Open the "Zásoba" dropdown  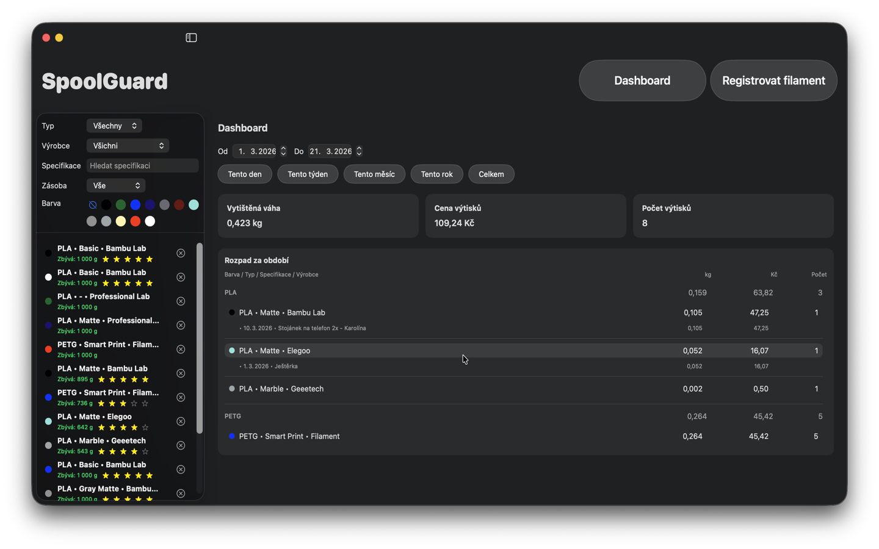pos(115,185)
